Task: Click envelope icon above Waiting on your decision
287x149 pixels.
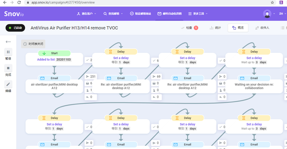Action: click(x=242, y=78)
